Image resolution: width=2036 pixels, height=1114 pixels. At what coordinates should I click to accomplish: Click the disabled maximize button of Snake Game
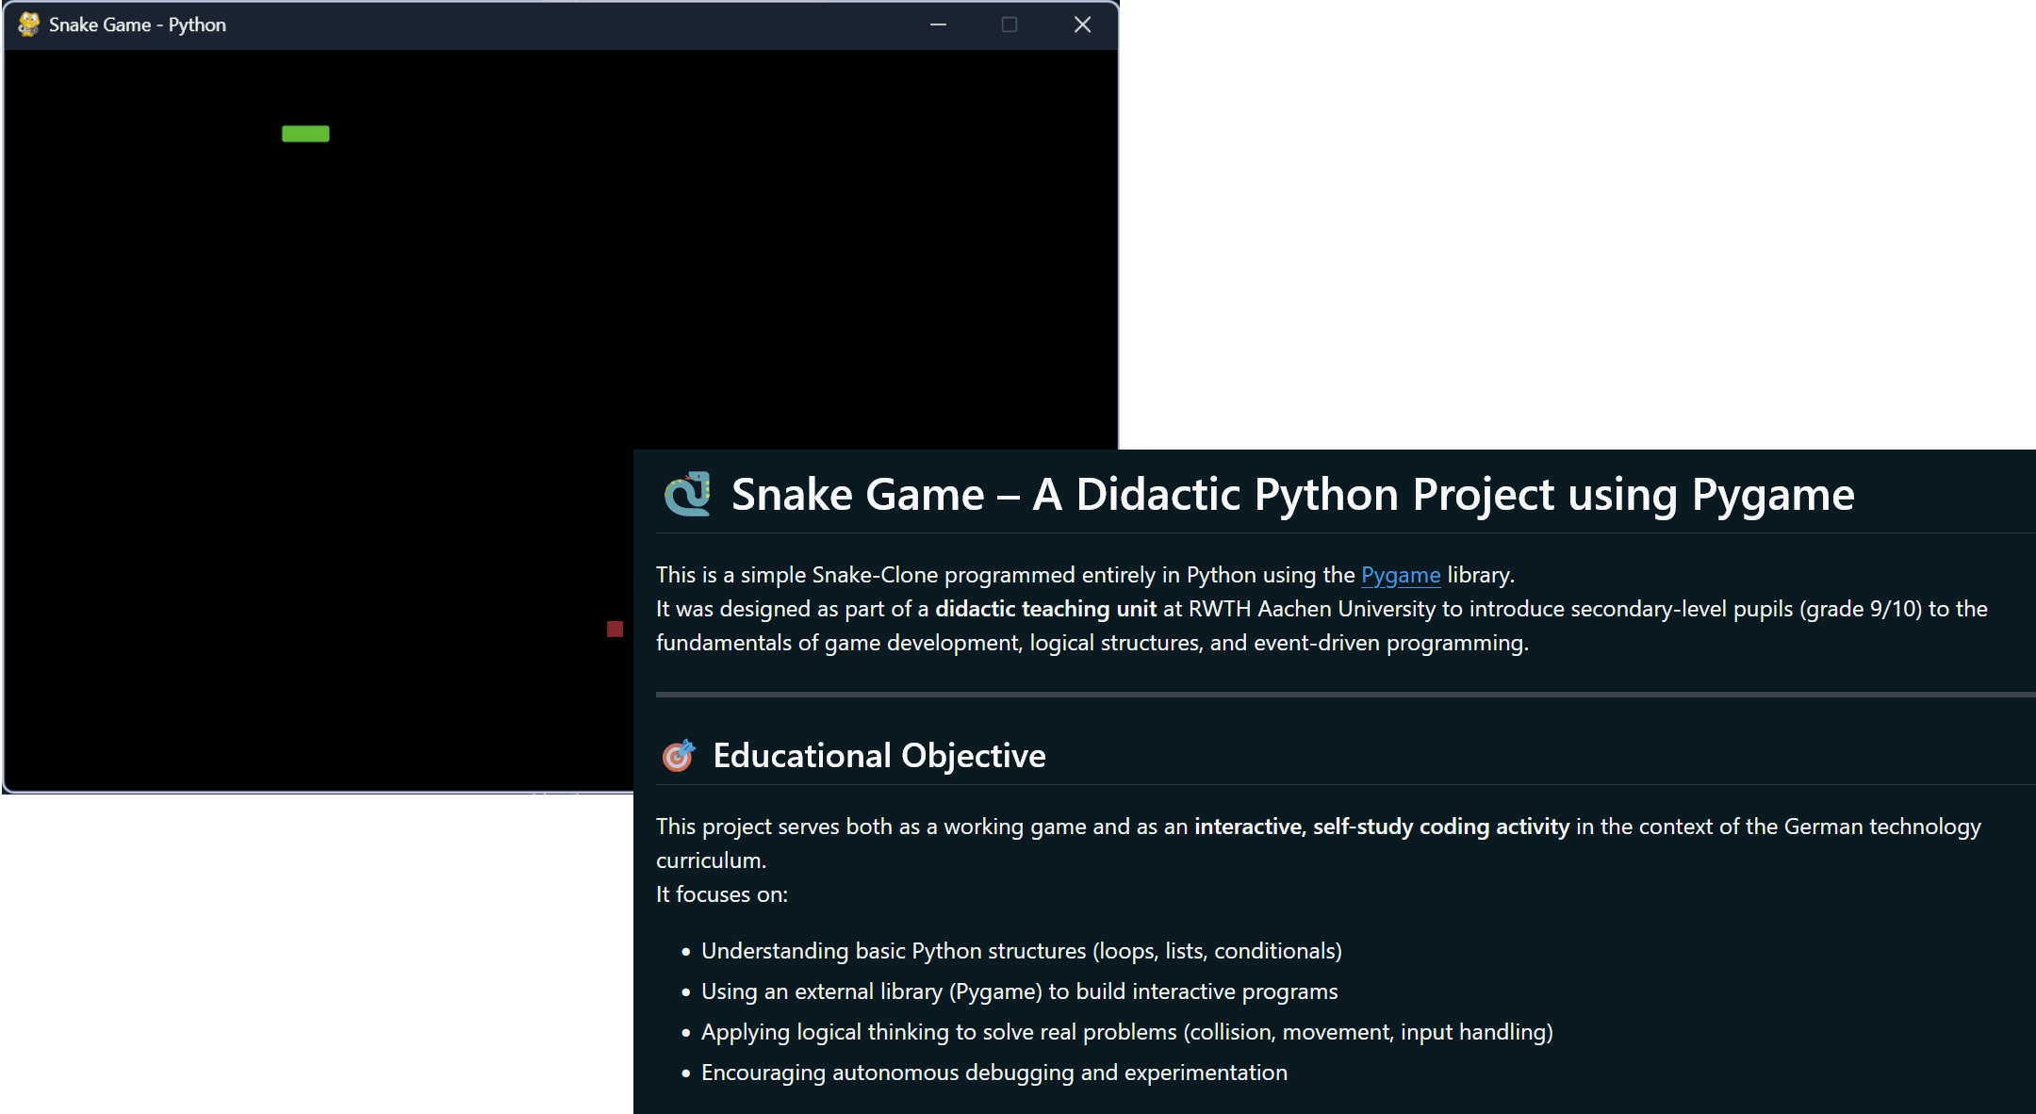coord(1010,25)
